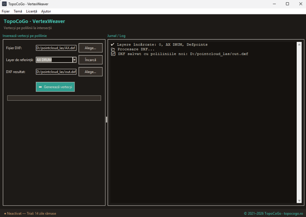306x217 pixels.
Task: Open the Ajutor menu
Action: (46, 11)
